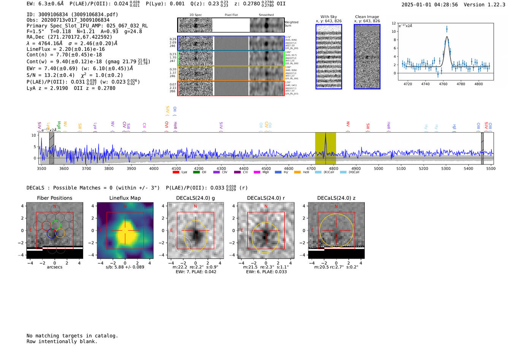The image size is (532, 362).
Task: Click the gray hatched band near 3550 Å
Action: 52,148
